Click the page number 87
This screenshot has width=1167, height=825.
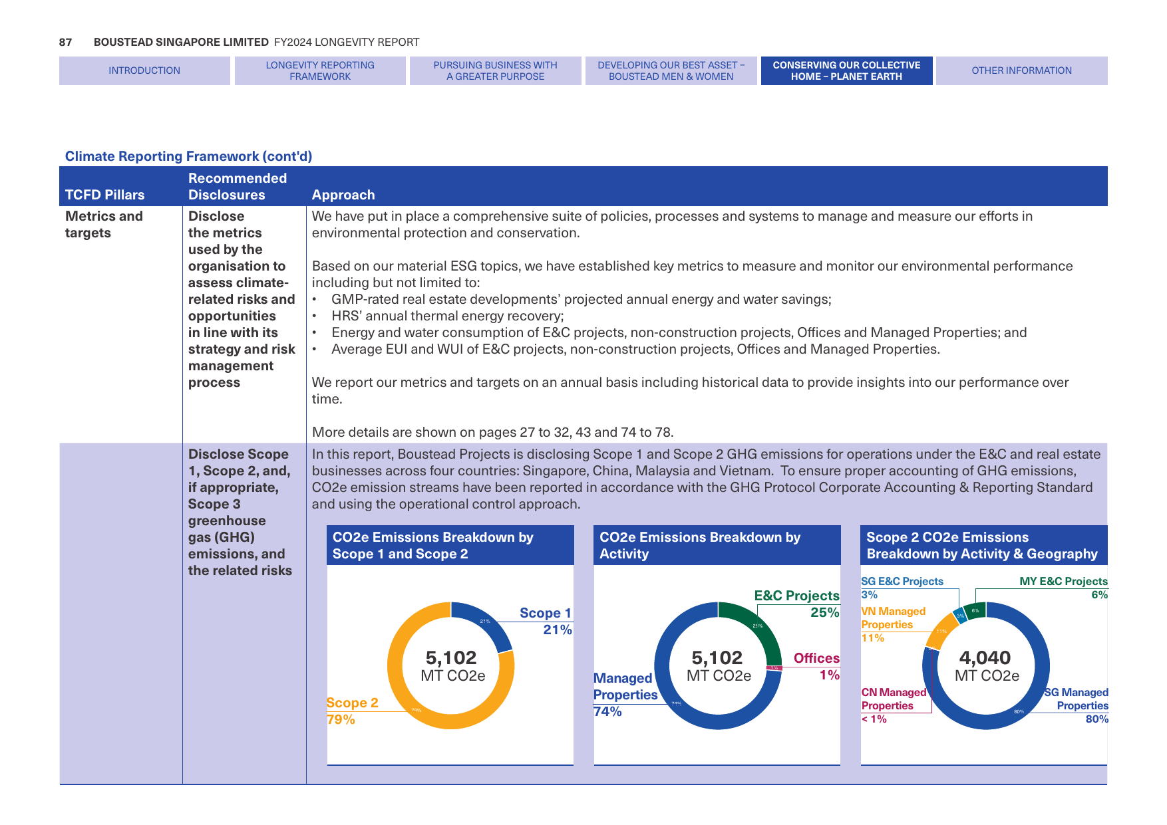[65, 42]
